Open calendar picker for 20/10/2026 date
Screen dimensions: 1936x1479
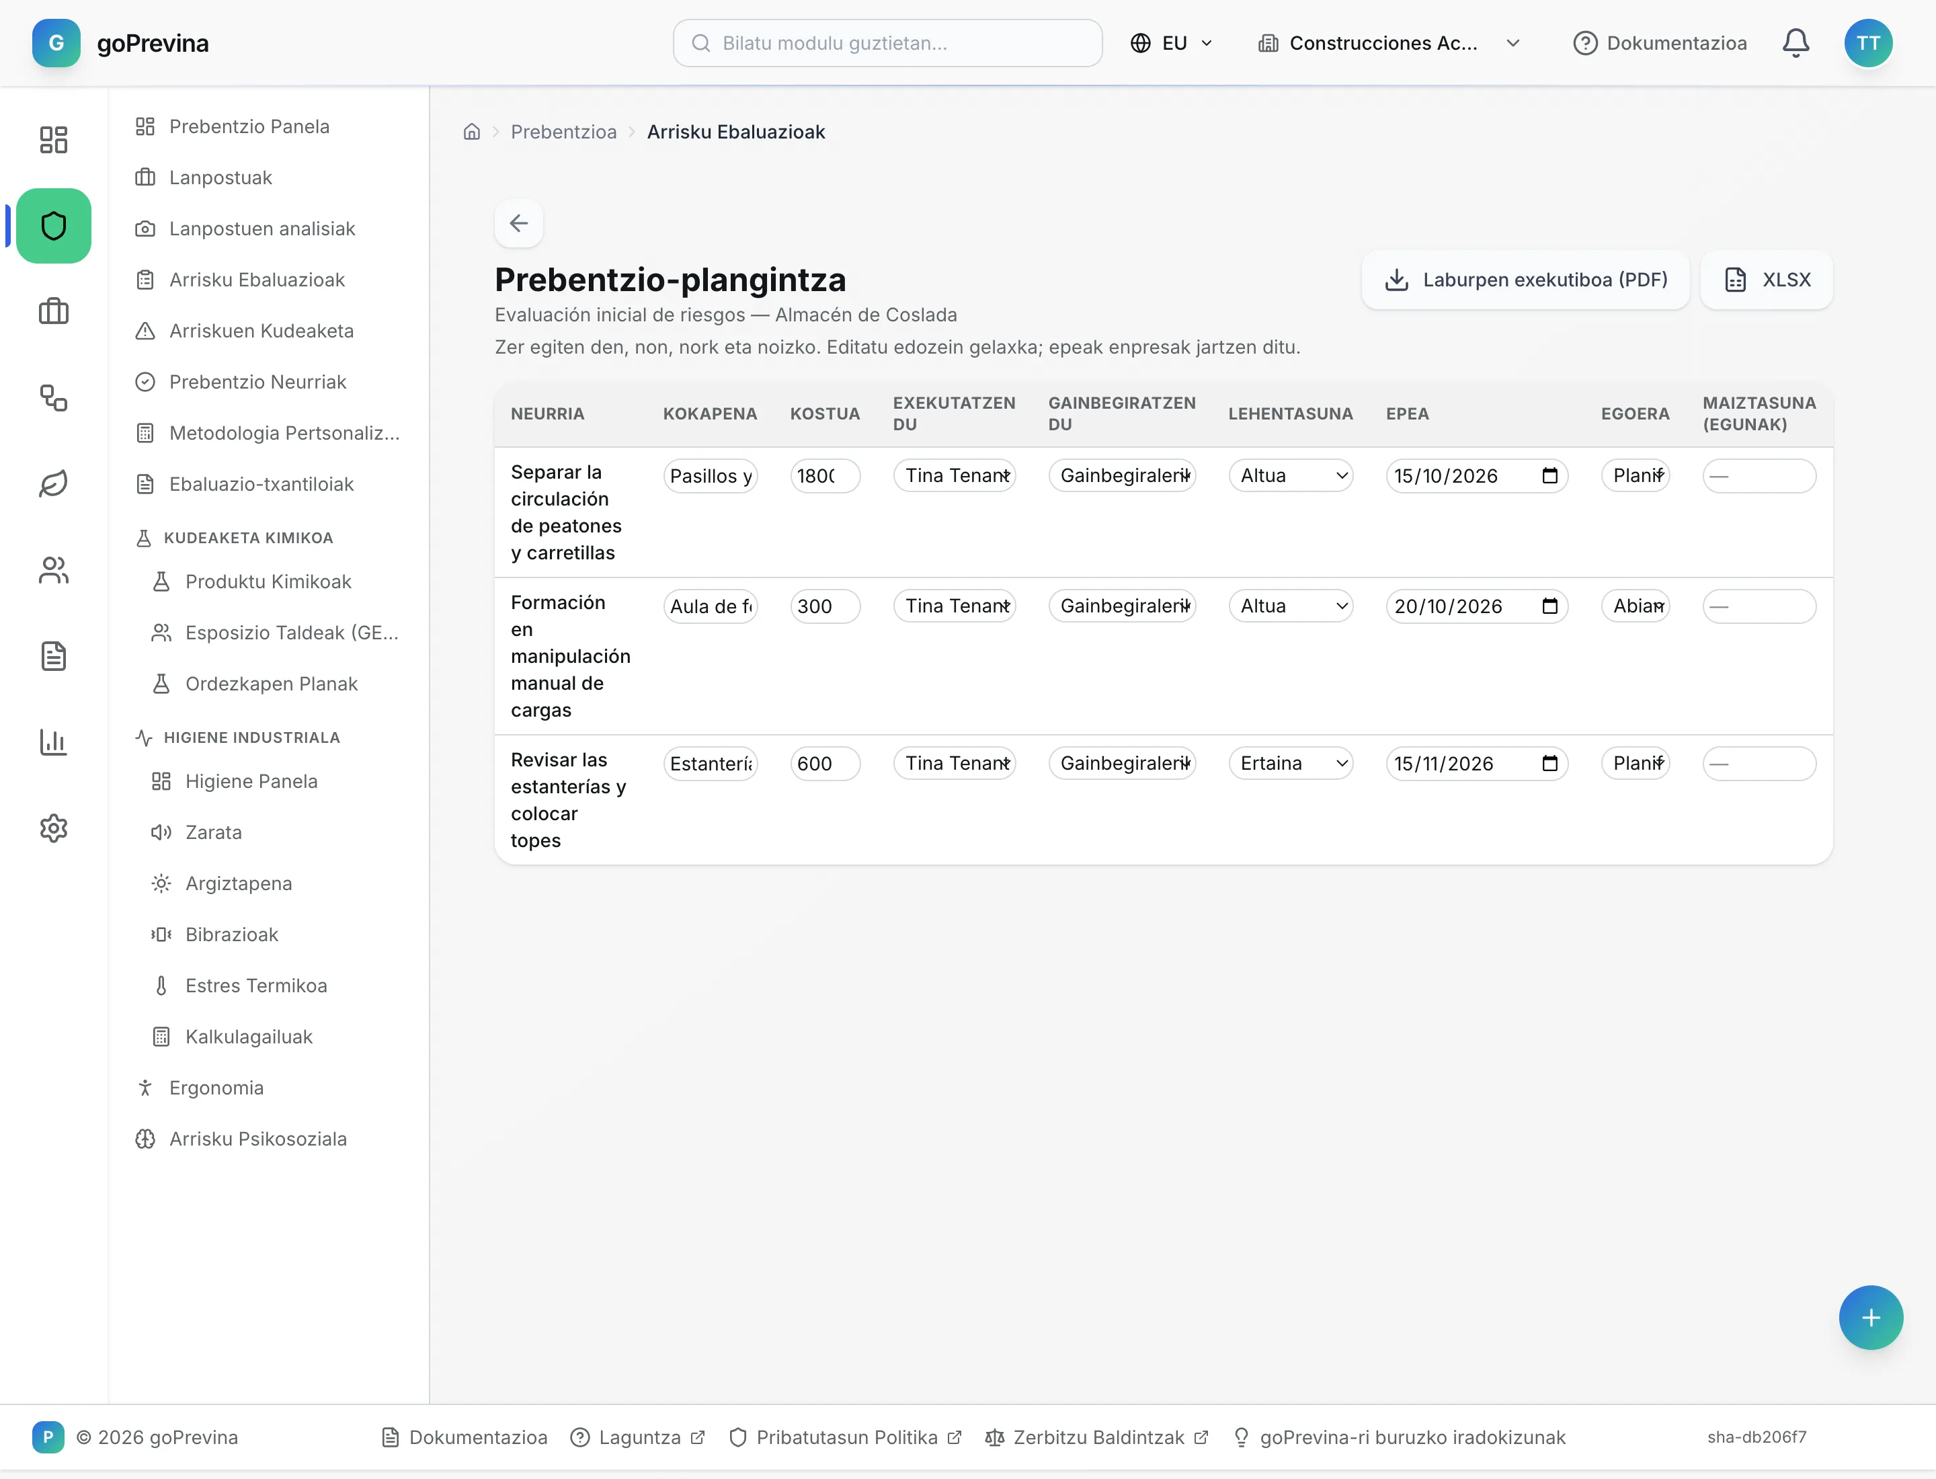(1550, 606)
